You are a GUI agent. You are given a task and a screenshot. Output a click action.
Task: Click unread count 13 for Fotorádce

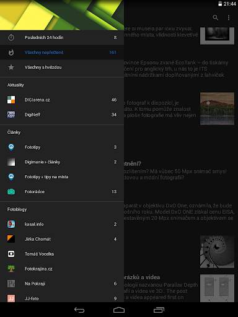[114, 192]
